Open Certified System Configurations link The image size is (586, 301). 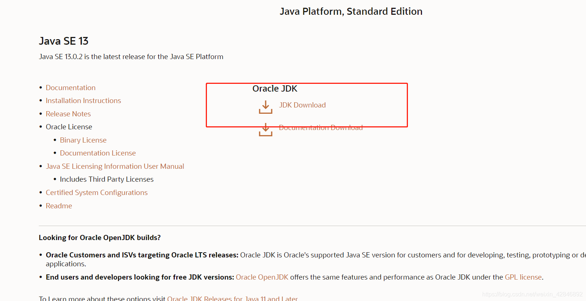[x=96, y=192]
